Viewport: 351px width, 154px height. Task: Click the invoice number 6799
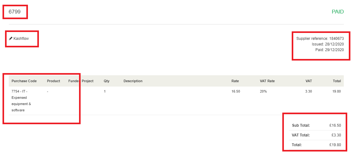click(14, 12)
